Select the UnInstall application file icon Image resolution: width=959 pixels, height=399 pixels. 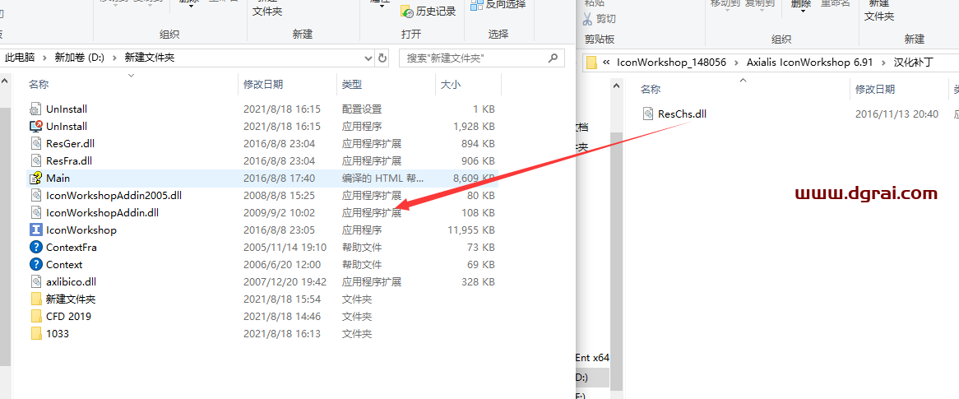(35, 126)
